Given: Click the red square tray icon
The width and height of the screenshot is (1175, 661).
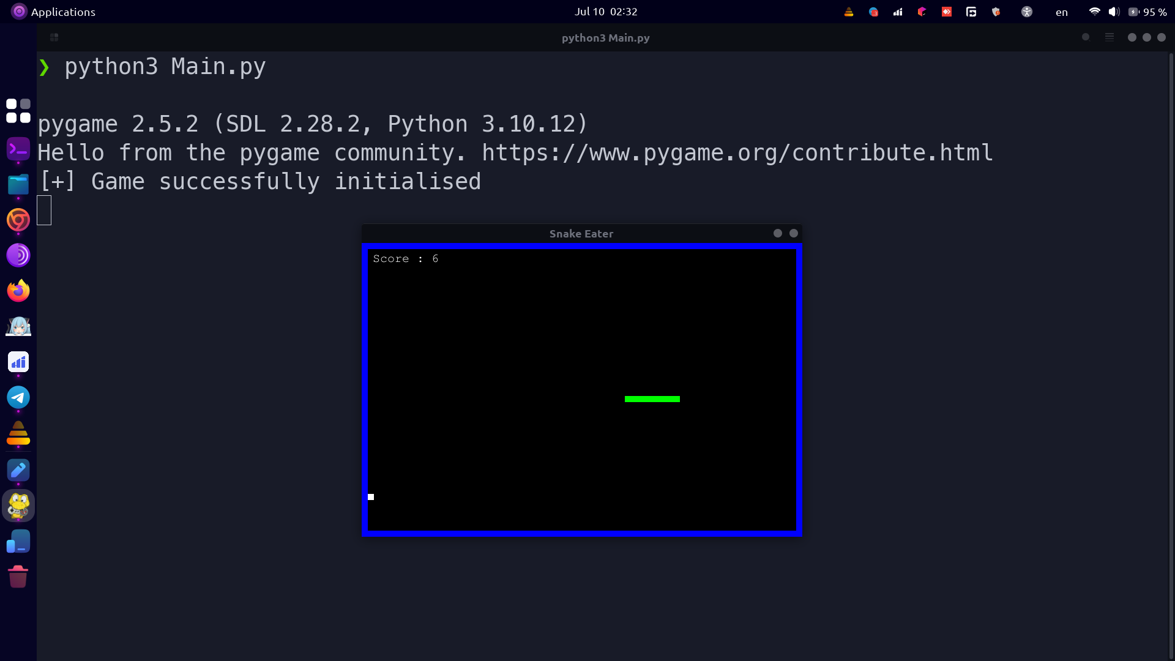Looking at the screenshot, I should pos(947,12).
